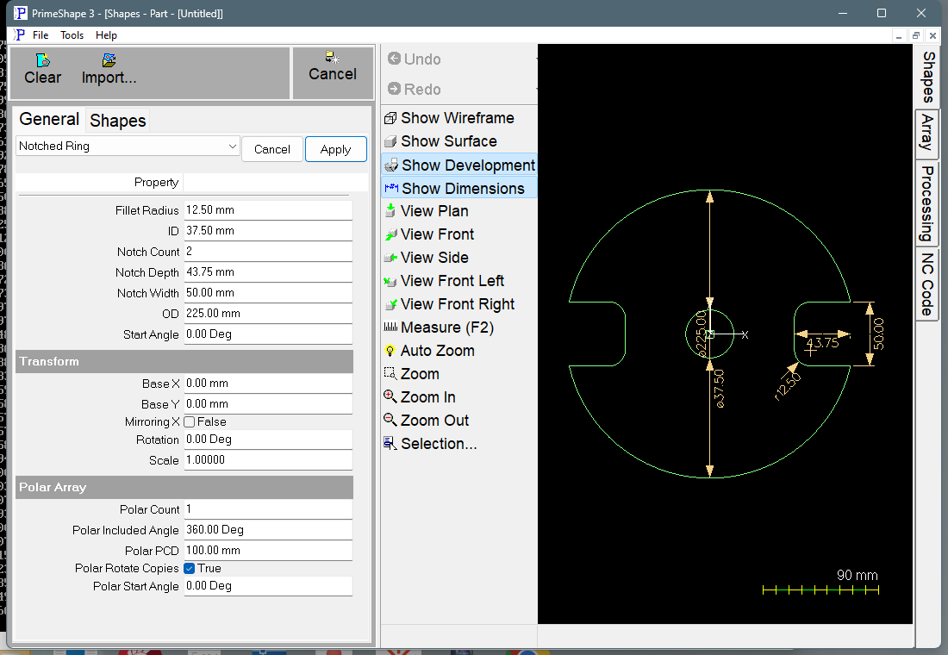
Task: Open the File menu
Action: 41,35
